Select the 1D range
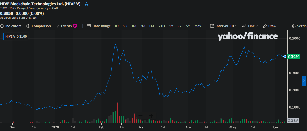This screenshot has width=307, height=131. click(x=116, y=26)
